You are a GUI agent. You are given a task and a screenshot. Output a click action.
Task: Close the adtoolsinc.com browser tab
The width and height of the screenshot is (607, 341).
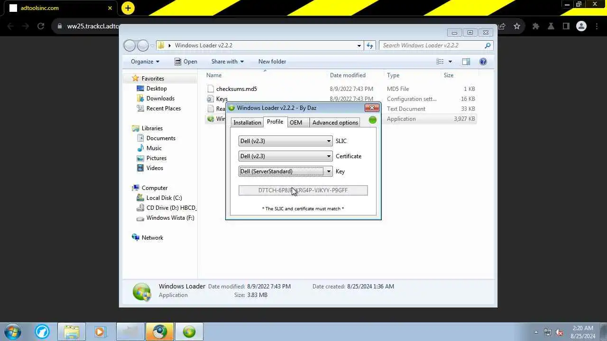point(110,8)
